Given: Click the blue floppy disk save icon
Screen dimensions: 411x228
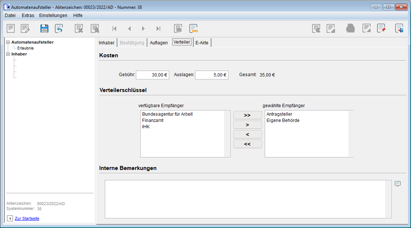Looking at the screenshot, I should point(44,28).
